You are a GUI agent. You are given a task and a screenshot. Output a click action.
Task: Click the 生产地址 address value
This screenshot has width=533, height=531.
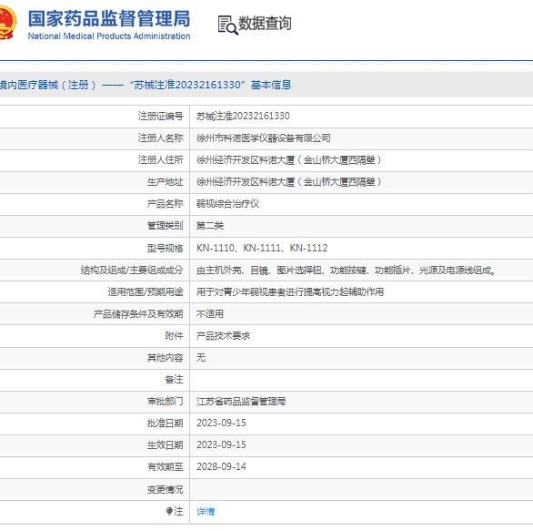pos(289,182)
